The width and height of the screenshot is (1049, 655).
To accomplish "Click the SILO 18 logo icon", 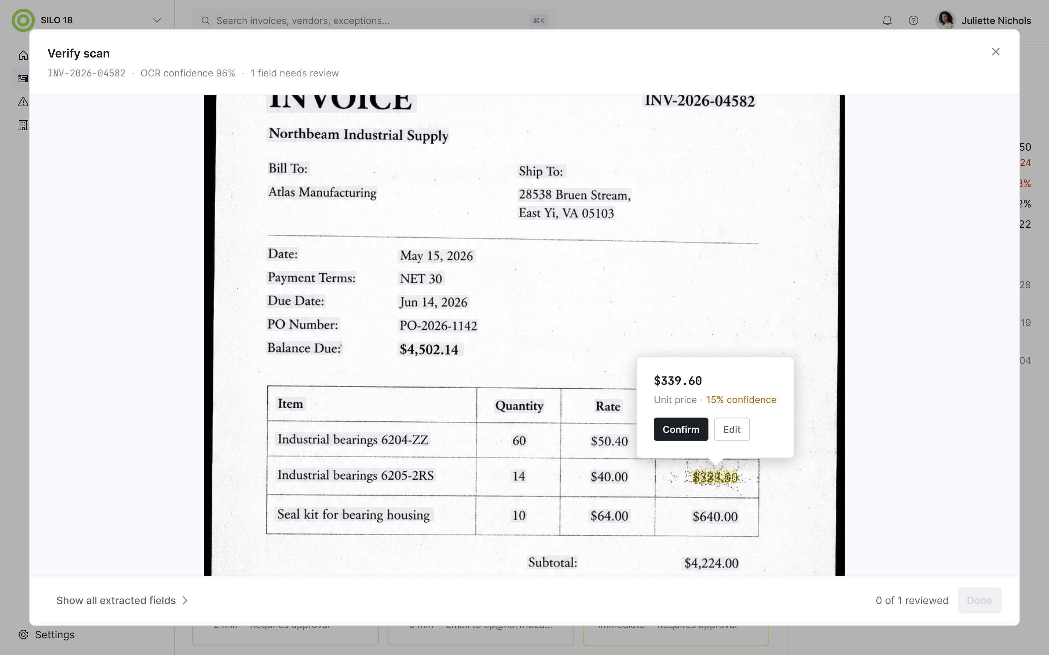I will pyautogui.click(x=23, y=20).
